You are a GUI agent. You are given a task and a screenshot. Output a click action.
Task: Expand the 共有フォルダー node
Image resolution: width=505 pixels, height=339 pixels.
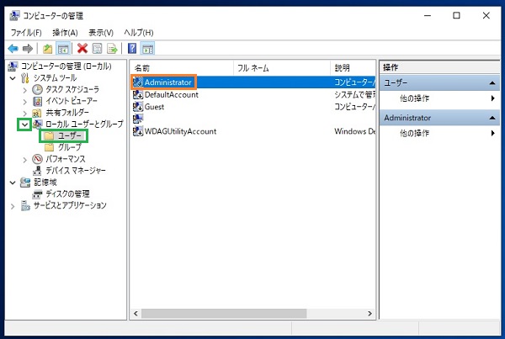pyautogui.click(x=24, y=114)
